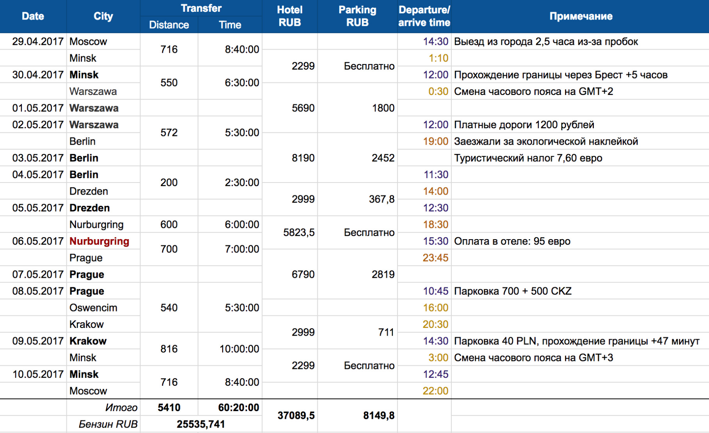Select date cell 06.05.2017
Image resolution: width=709 pixels, height=433 pixels.
33,241
